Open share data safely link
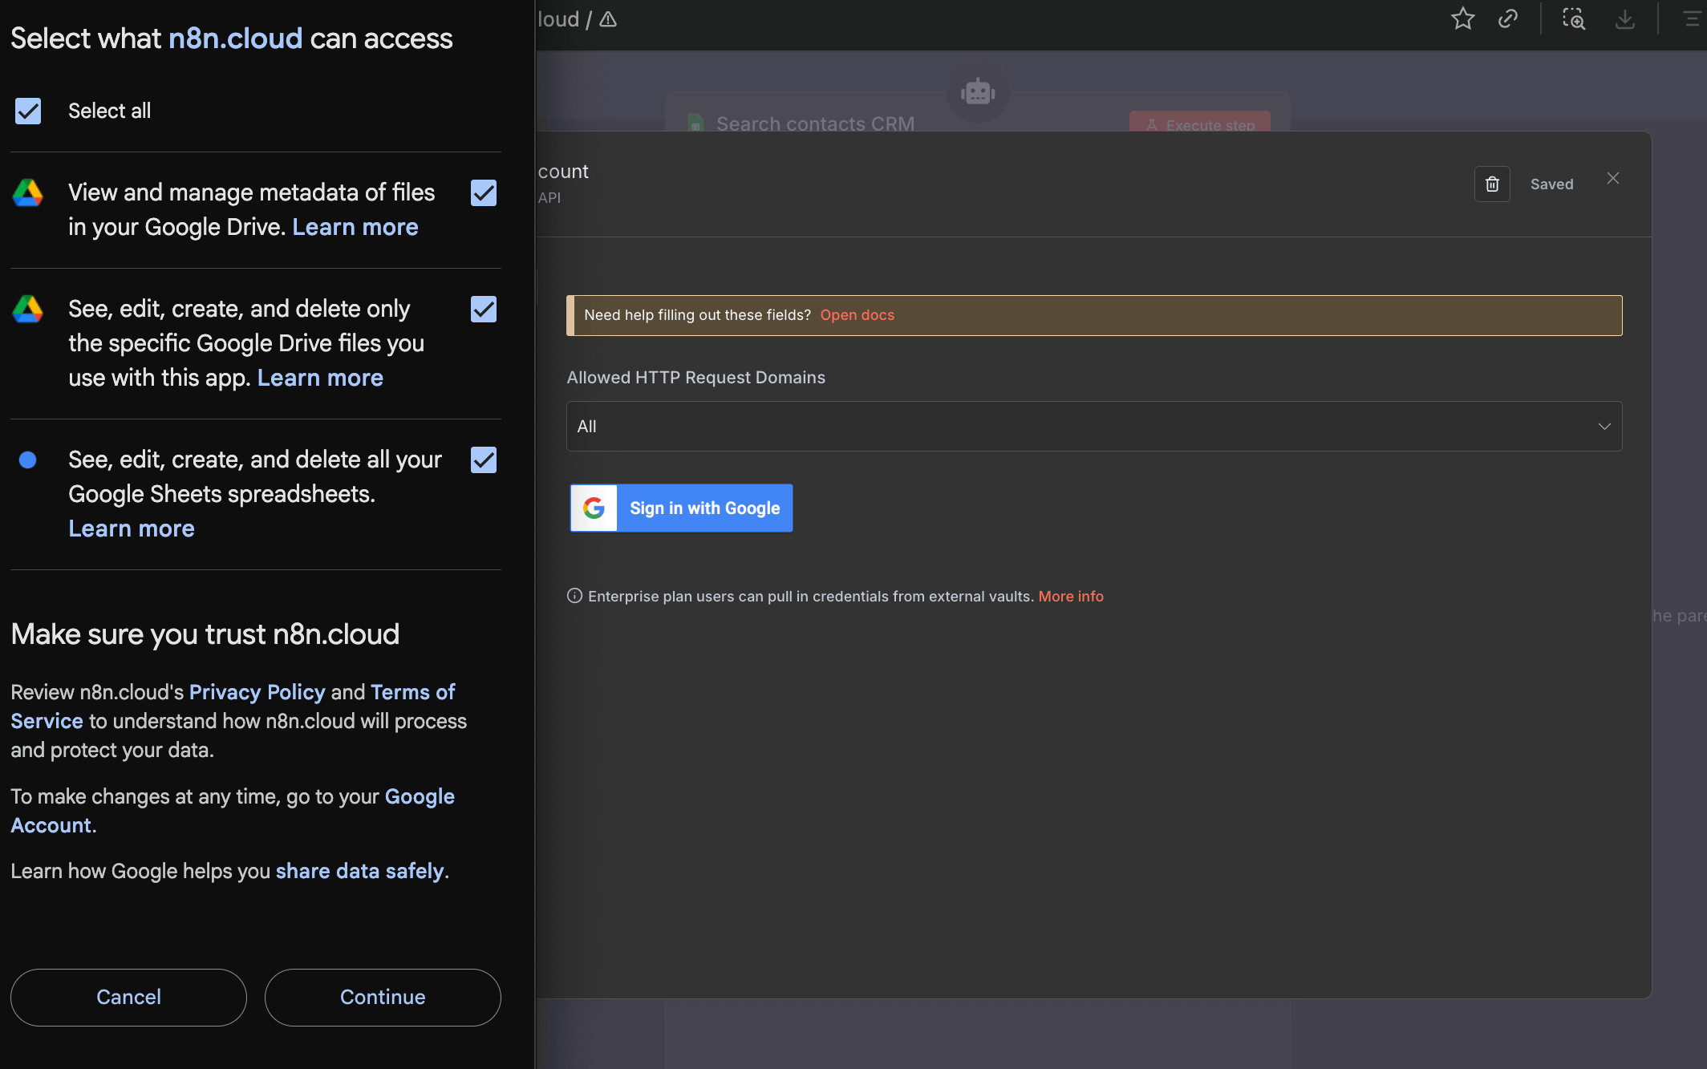The image size is (1707, 1069). pos(359,871)
